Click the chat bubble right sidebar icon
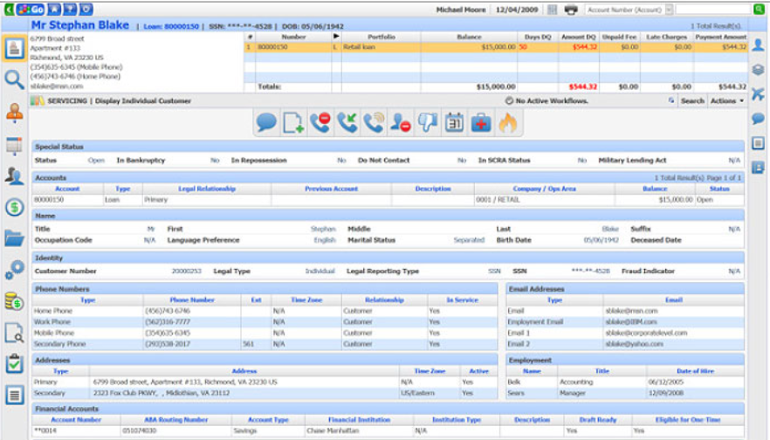Image resolution: width=770 pixels, height=440 pixels. coord(758,119)
